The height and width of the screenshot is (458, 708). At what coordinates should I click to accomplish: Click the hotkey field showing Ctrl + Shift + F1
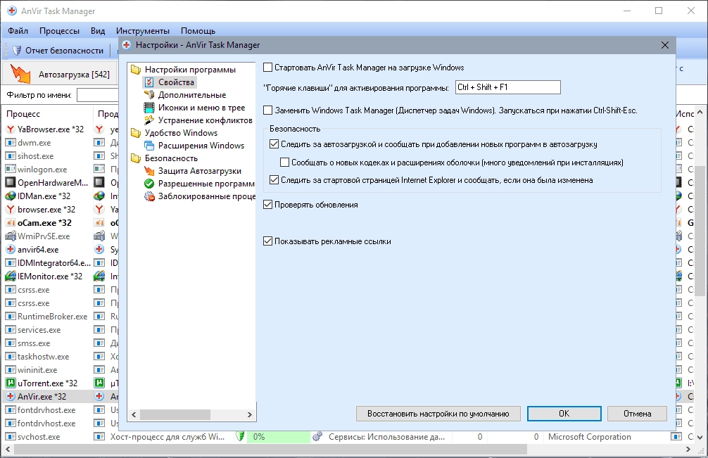507,87
